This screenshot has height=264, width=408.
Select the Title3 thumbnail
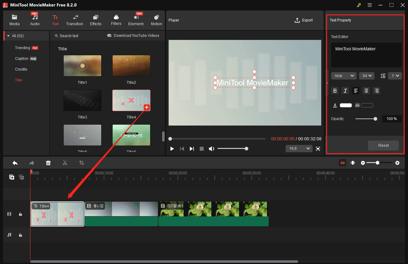click(x=82, y=100)
